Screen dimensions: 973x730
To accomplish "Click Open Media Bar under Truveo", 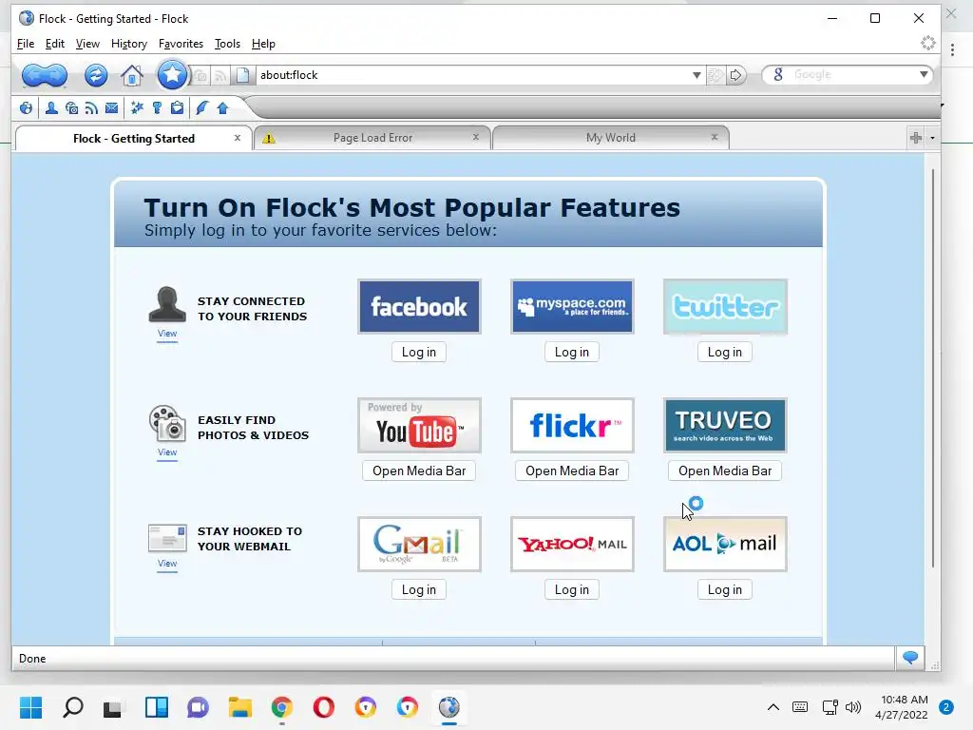I will [x=725, y=471].
